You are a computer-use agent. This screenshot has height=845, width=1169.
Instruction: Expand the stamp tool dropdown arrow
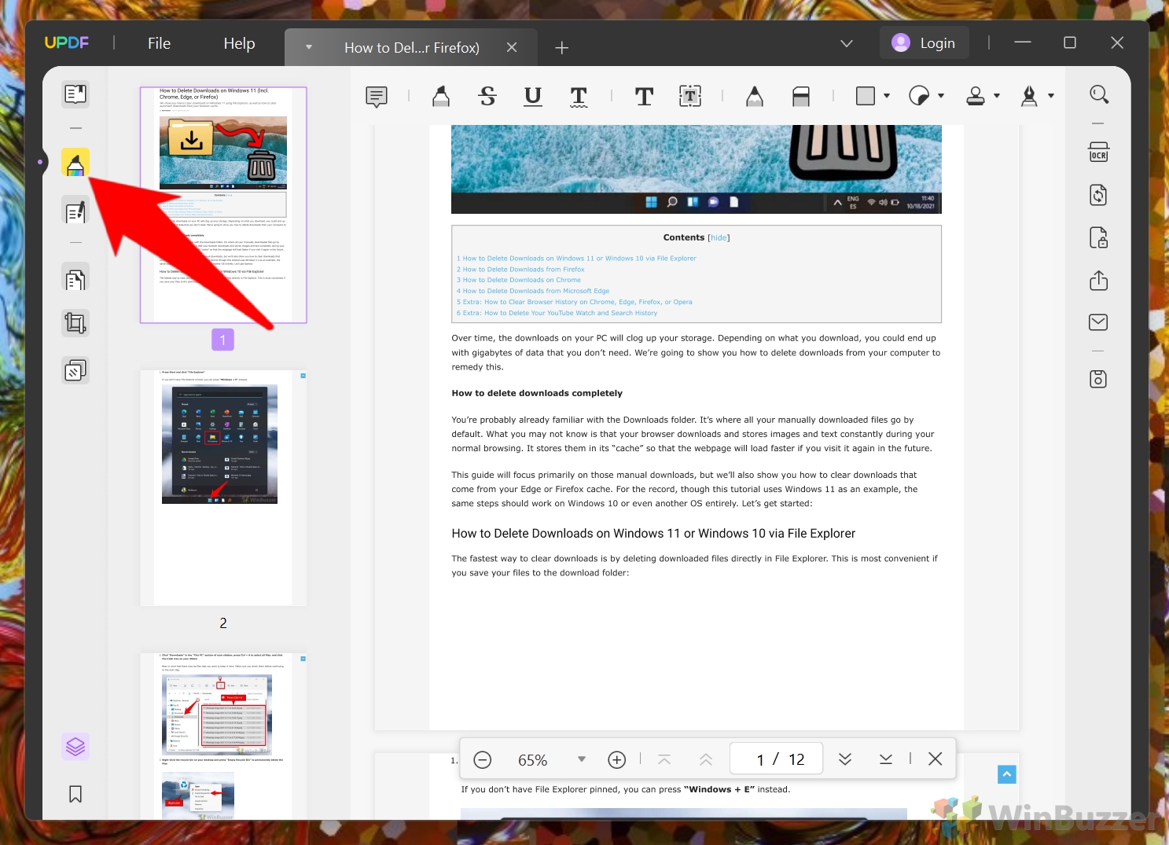997,96
